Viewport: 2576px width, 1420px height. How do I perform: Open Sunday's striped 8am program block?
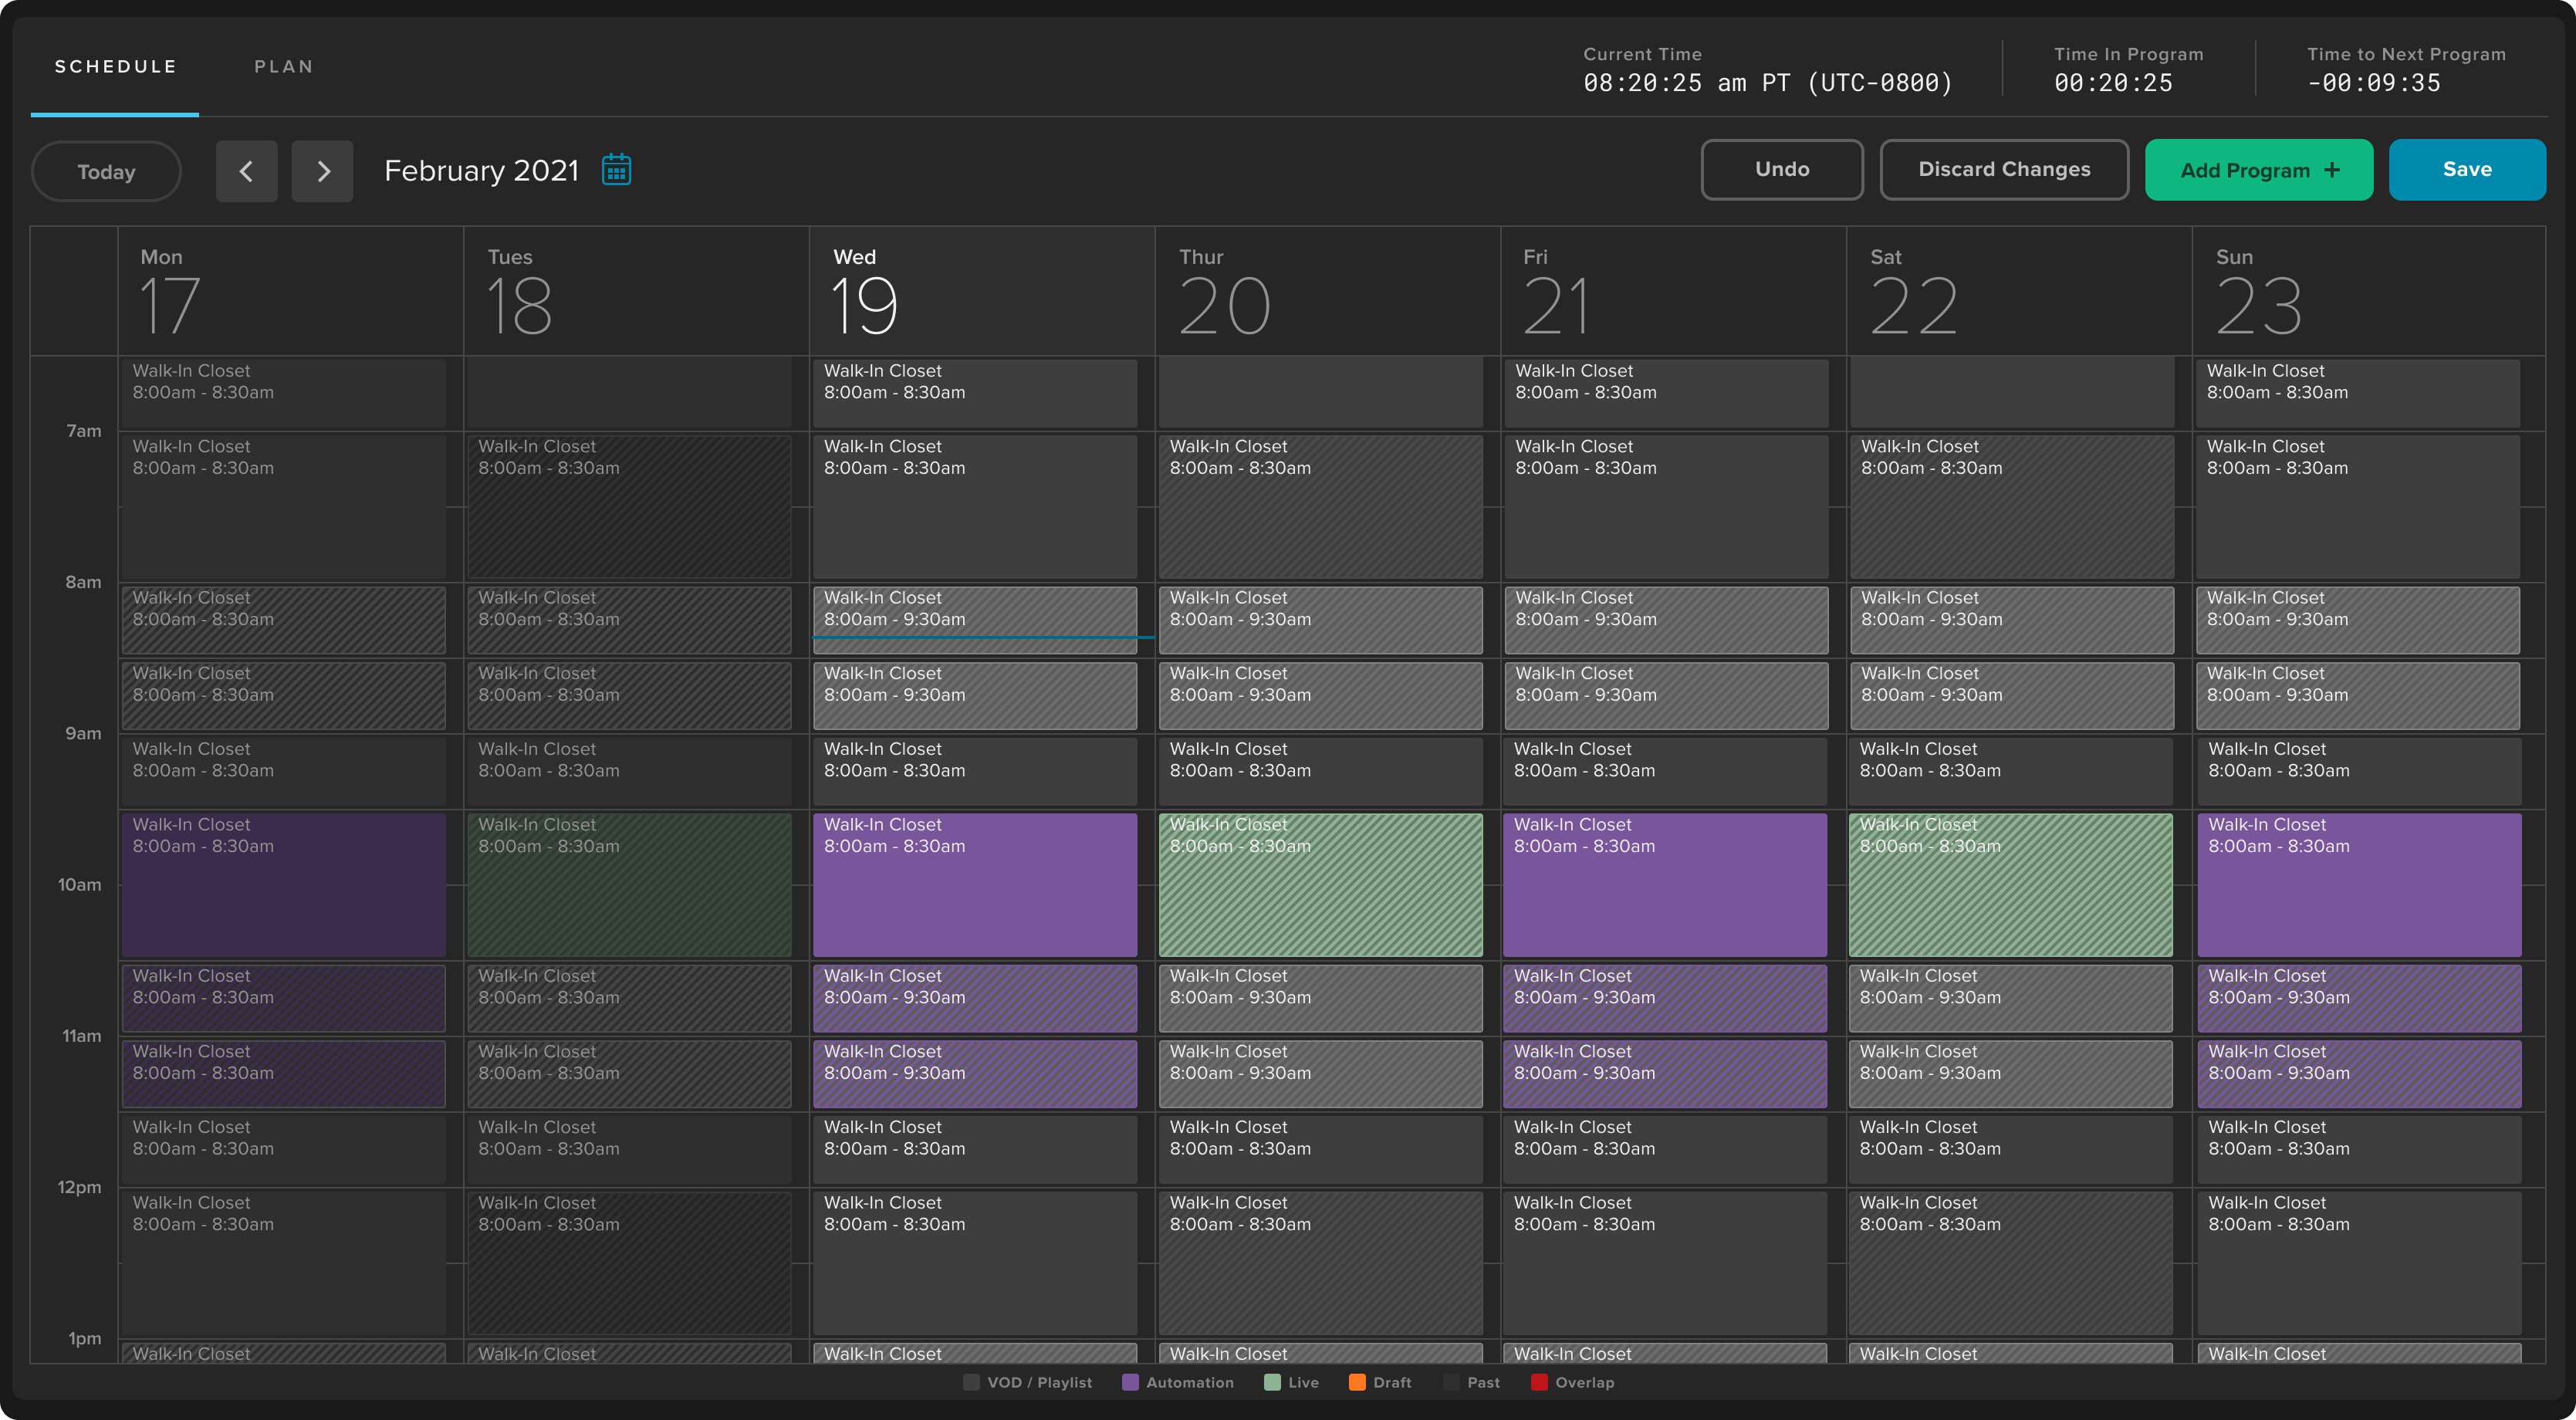pos(2358,620)
